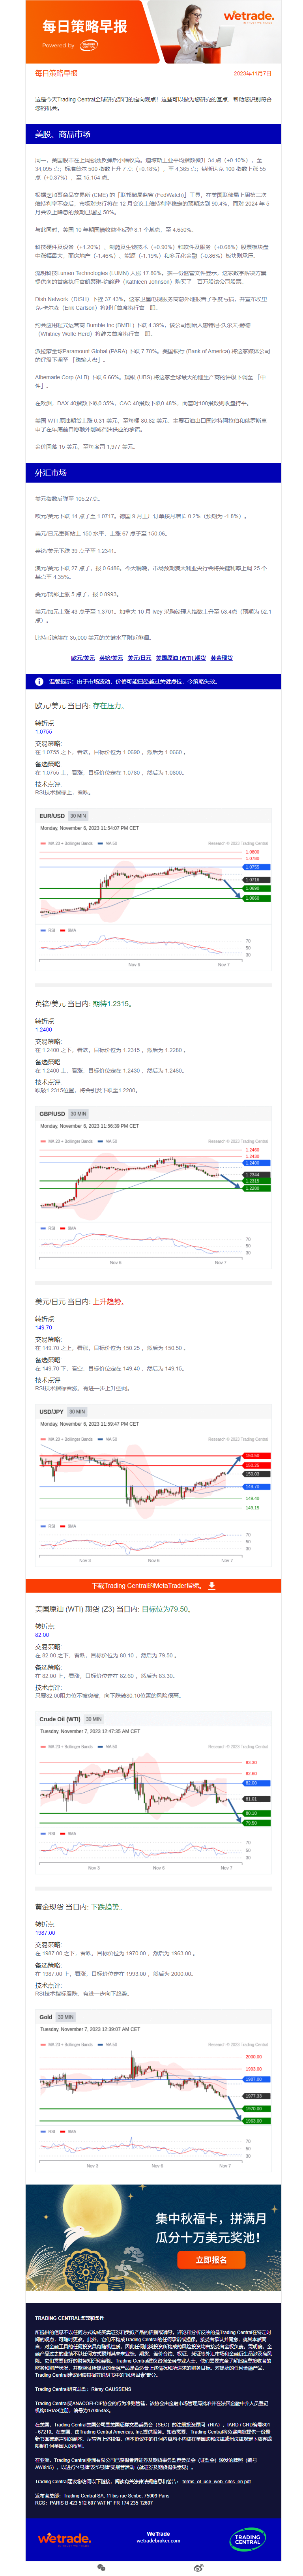Click the 立即报名 button in the promo banner
This screenshot has width=303, height=2576.
point(211,2259)
